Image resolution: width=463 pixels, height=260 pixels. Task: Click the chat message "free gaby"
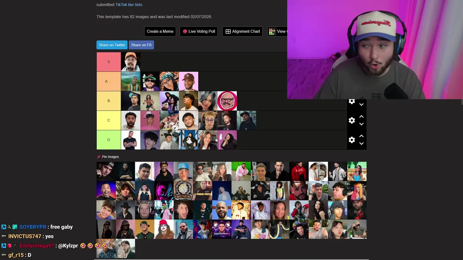click(61, 227)
